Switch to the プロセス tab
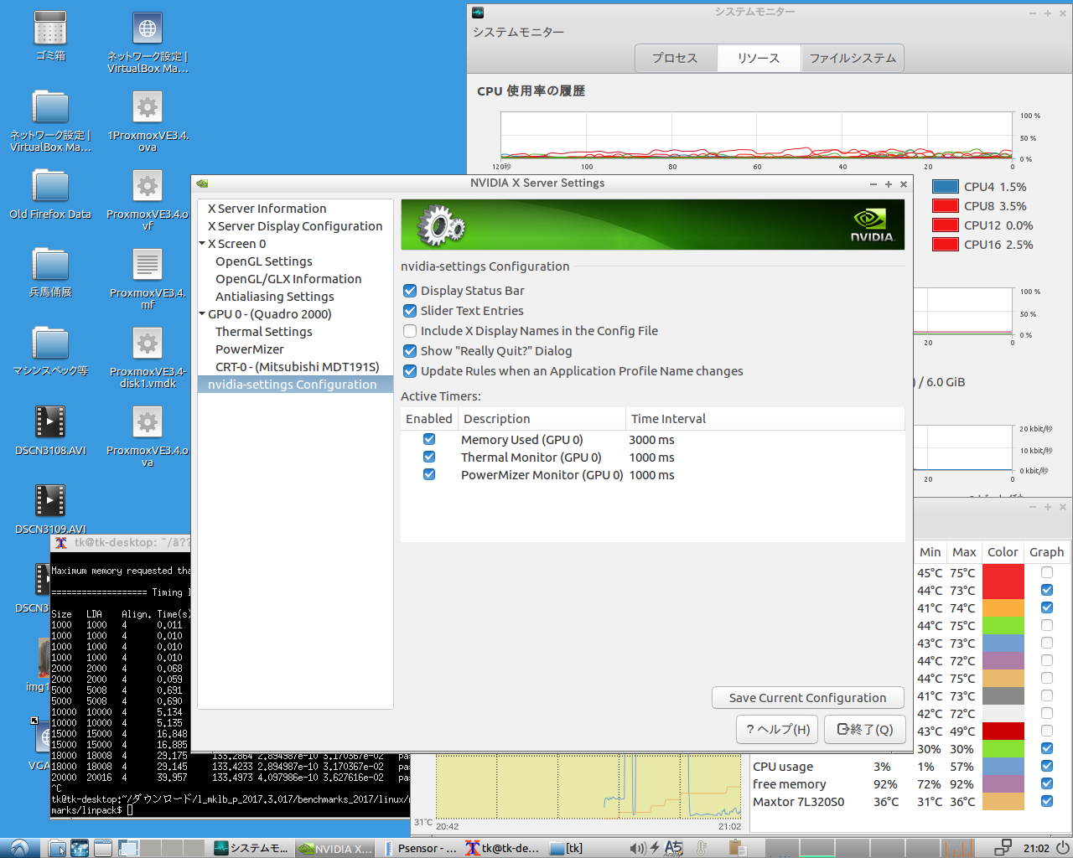Image resolution: width=1073 pixels, height=858 pixels. pyautogui.click(x=675, y=58)
